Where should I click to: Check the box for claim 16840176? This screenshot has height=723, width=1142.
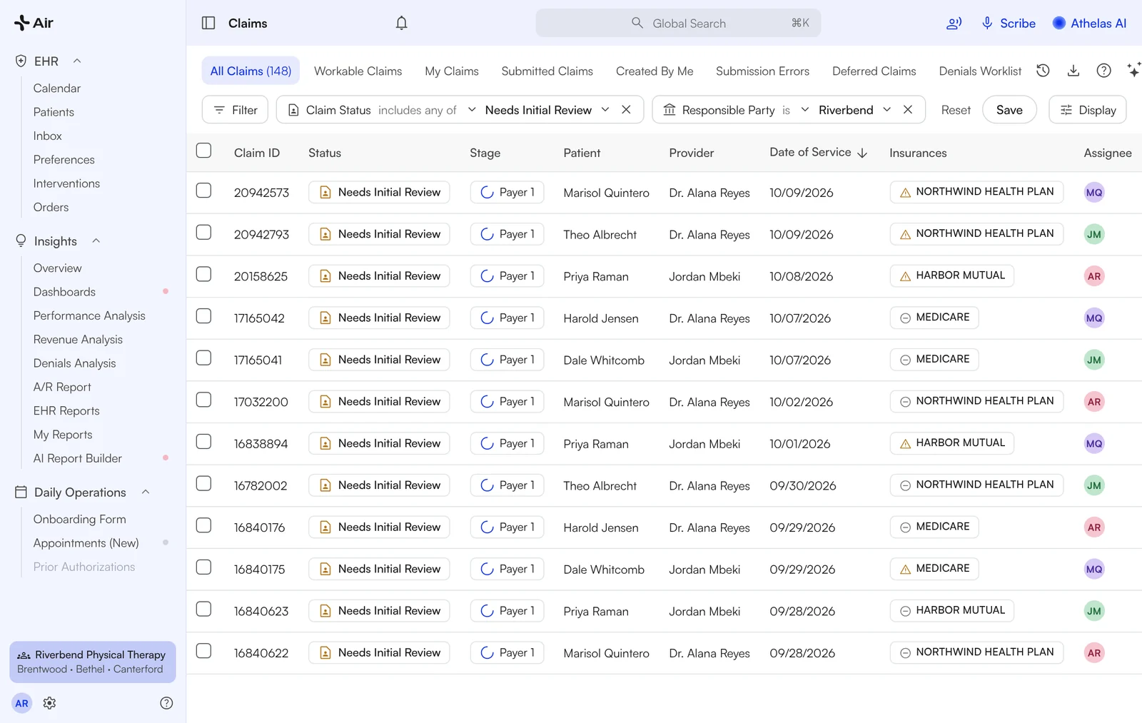click(x=203, y=525)
